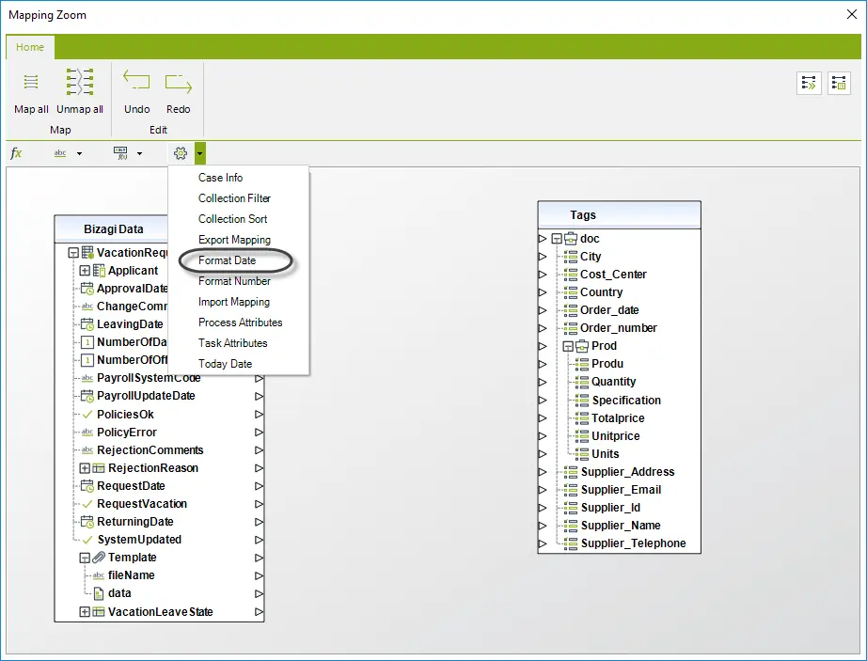
Task: Redo the mapping action
Action: 178,83
